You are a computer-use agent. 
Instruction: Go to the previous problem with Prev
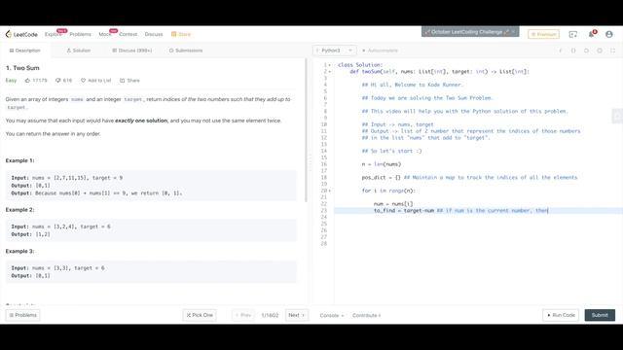point(243,315)
